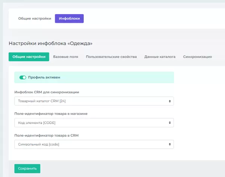Open the Инфоблок CRM для синхронизации dropdown

[94, 101]
